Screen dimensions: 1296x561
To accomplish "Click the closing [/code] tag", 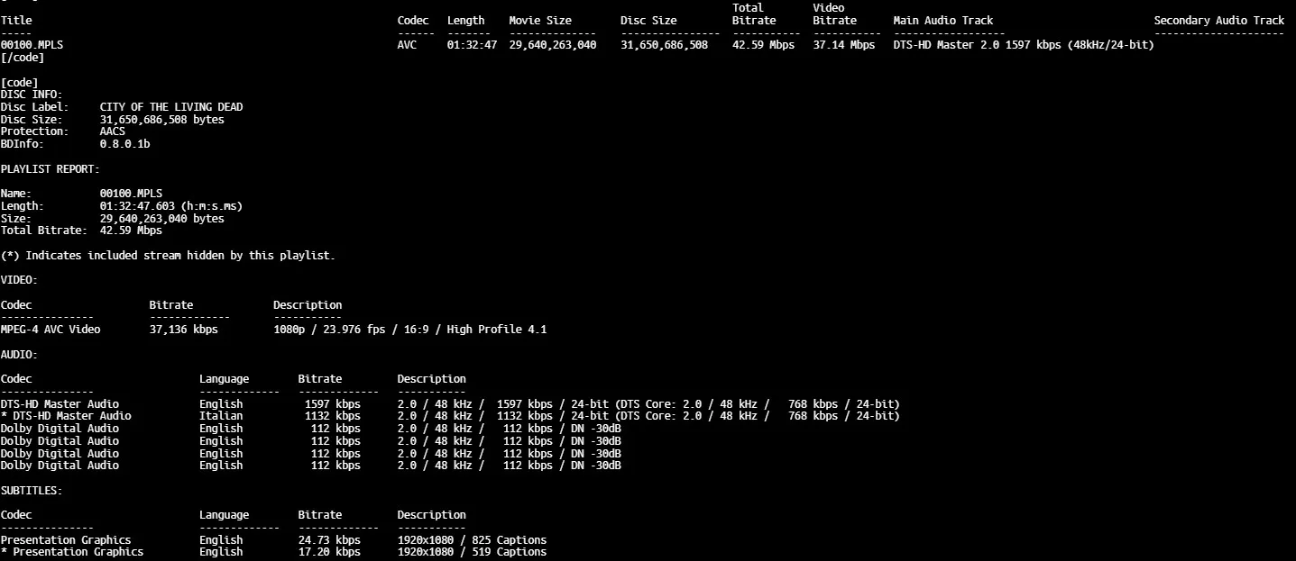I will 22,58.
